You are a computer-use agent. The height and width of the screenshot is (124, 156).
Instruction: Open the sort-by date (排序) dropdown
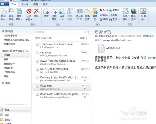click(44, 38)
